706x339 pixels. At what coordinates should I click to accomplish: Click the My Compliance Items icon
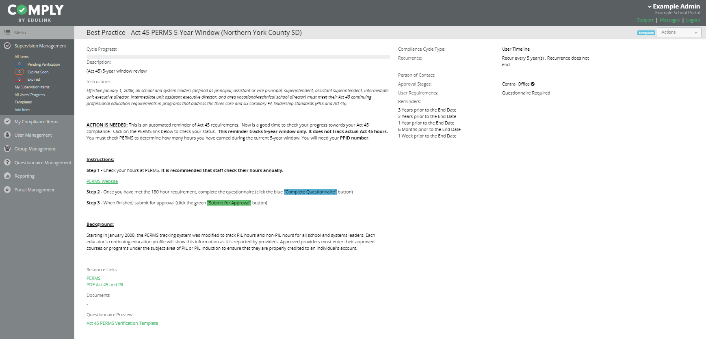pos(7,121)
